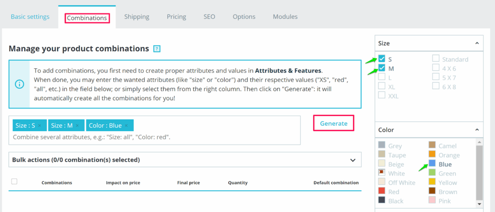
Task: Click the help question mark icon
Action: pos(157,49)
